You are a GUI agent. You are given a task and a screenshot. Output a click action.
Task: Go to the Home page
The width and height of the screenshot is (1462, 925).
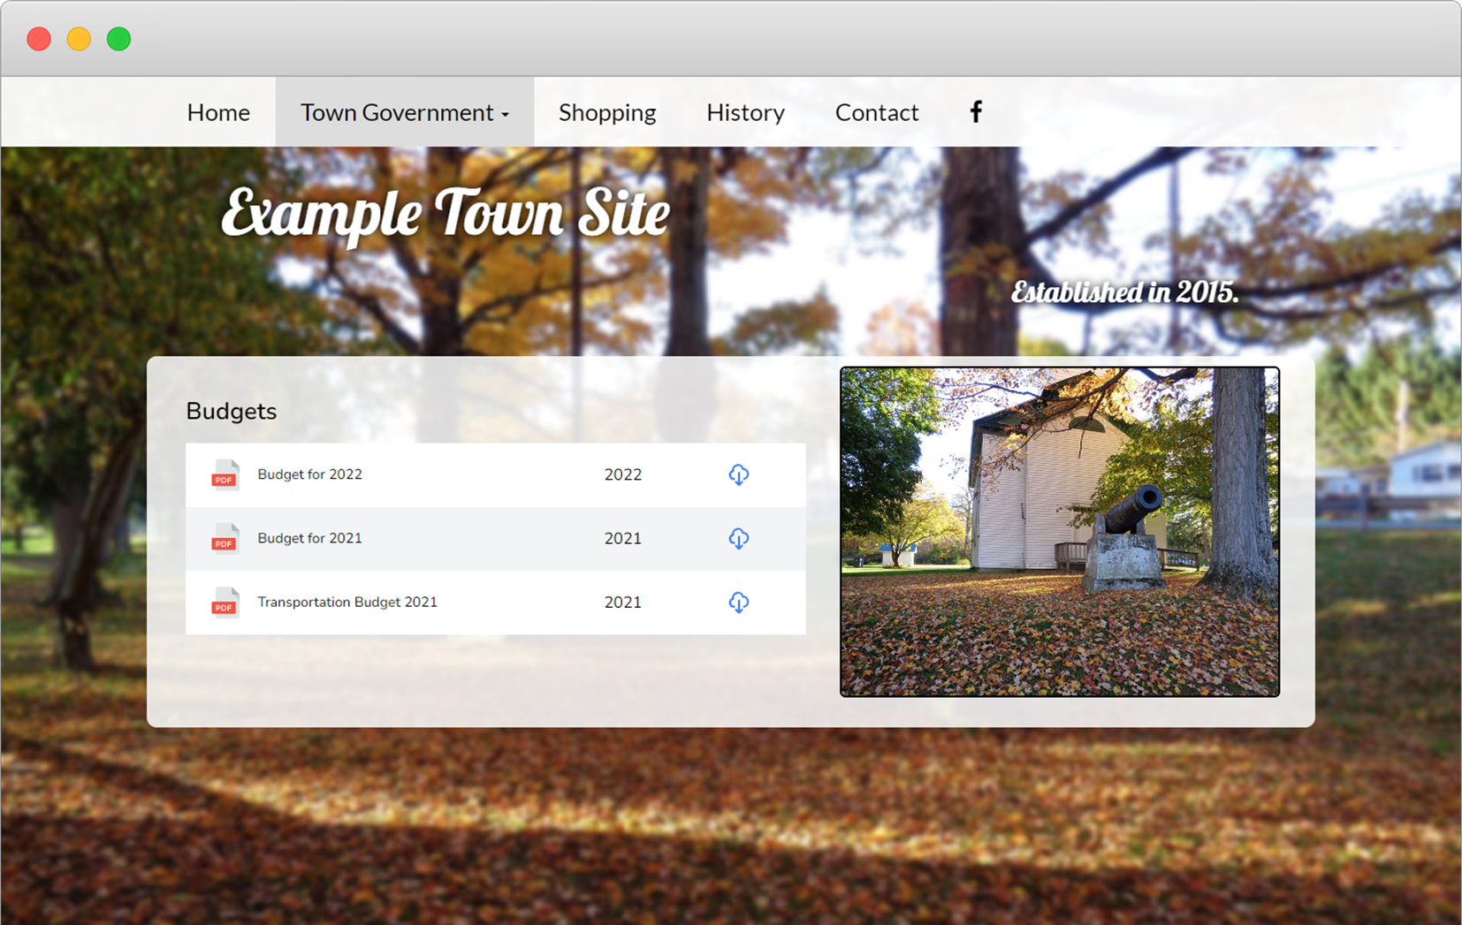click(x=218, y=112)
